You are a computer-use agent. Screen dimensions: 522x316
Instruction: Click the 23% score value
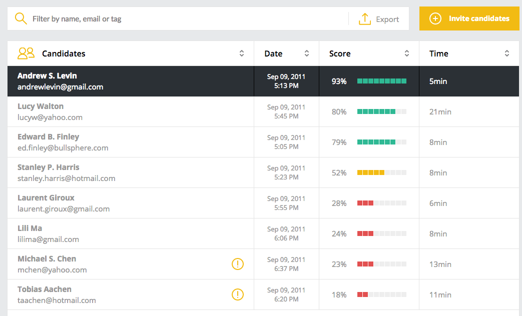click(x=339, y=264)
